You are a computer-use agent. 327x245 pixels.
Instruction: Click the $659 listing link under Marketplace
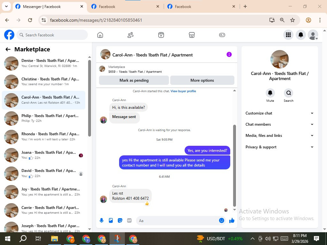click(135, 72)
